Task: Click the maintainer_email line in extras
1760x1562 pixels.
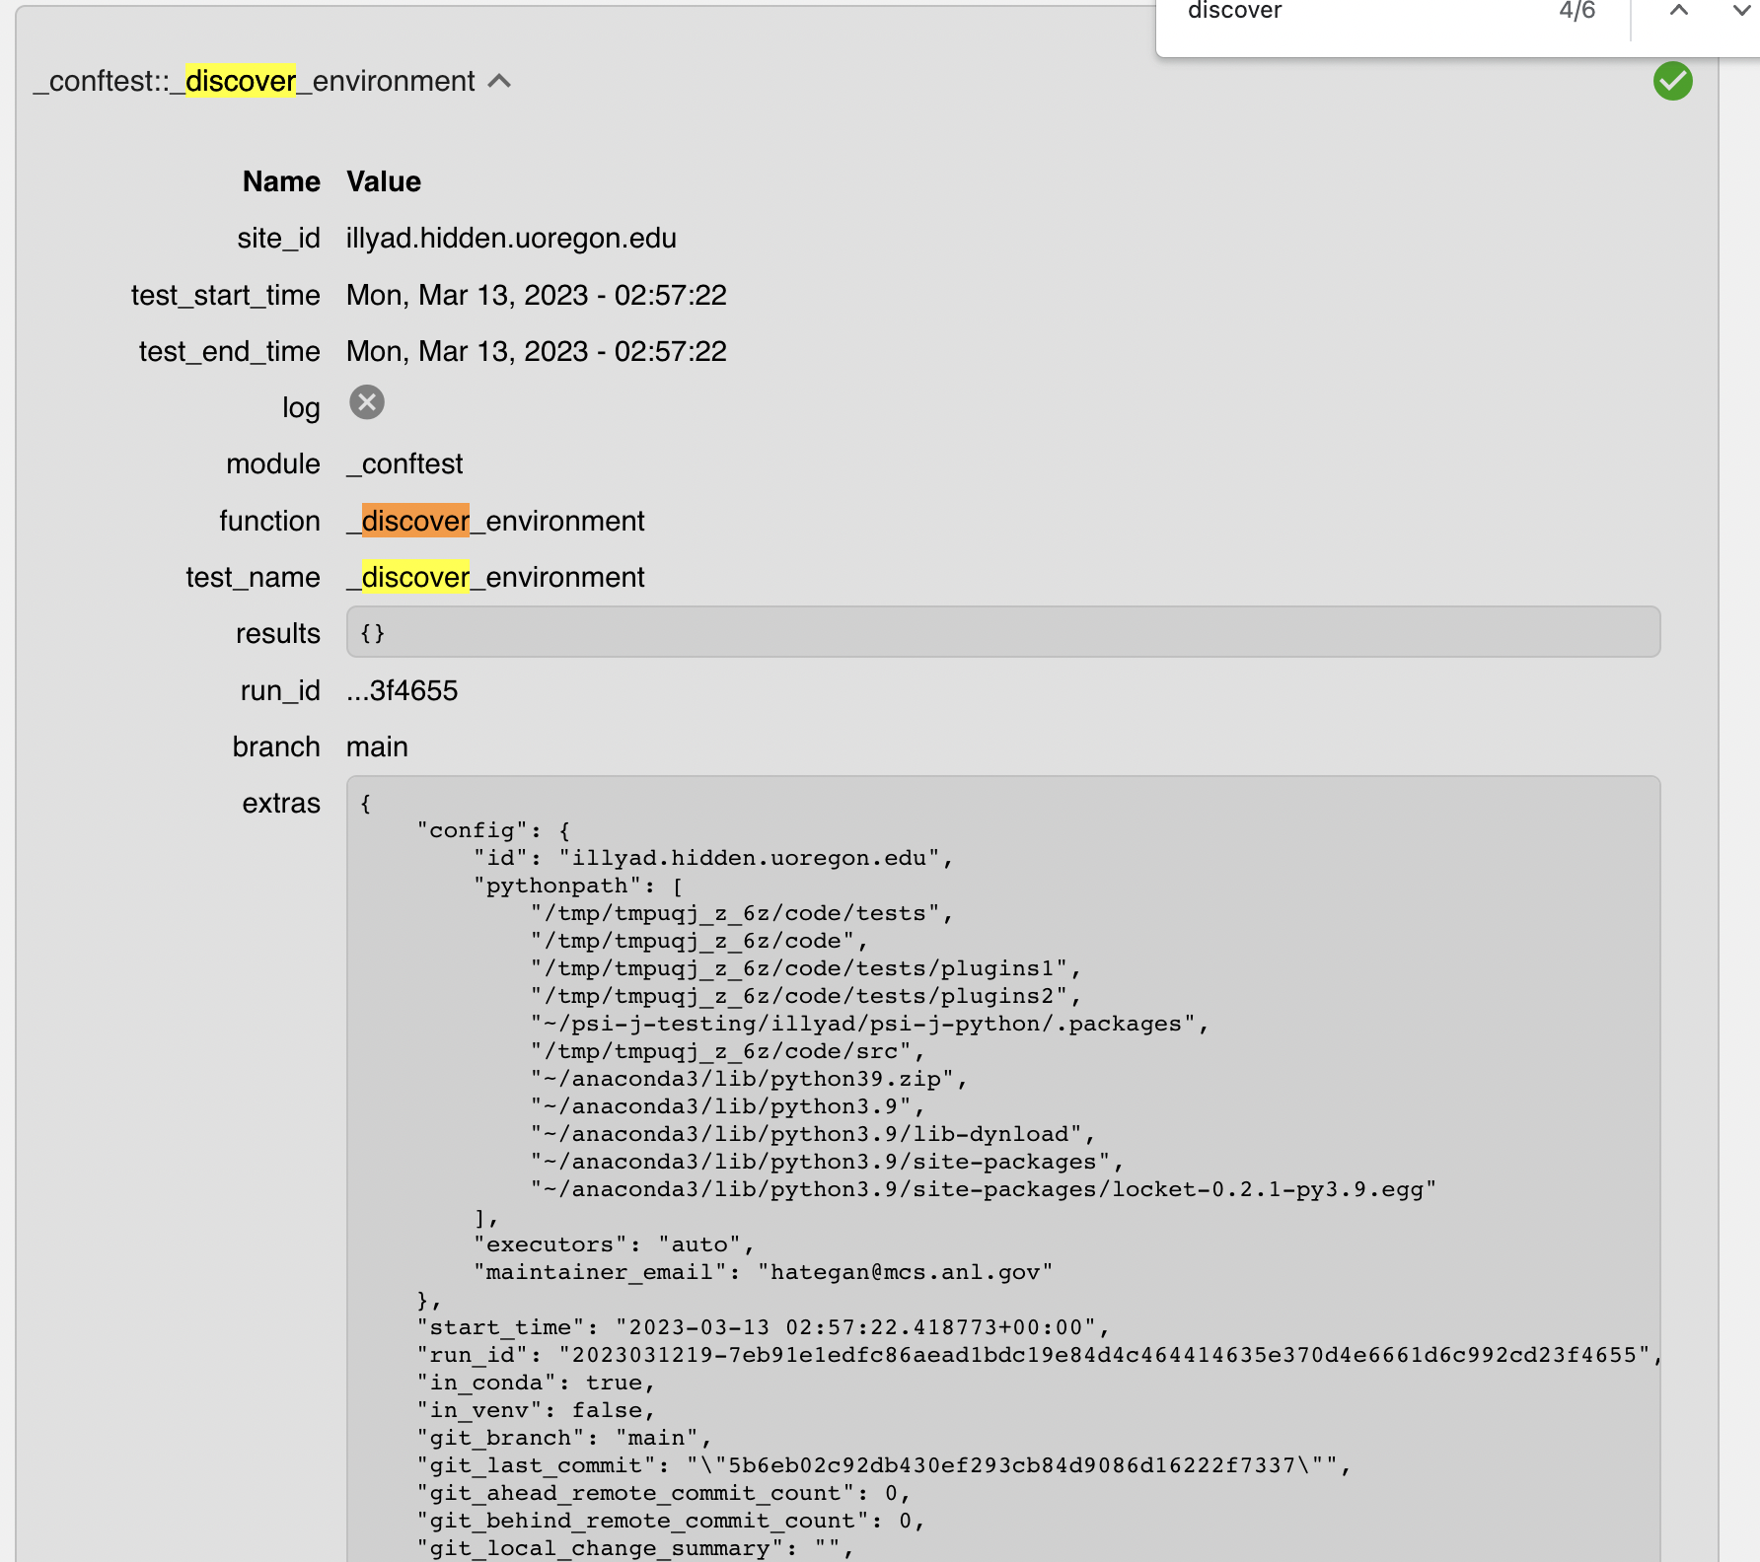Action: (x=764, y=1272)
